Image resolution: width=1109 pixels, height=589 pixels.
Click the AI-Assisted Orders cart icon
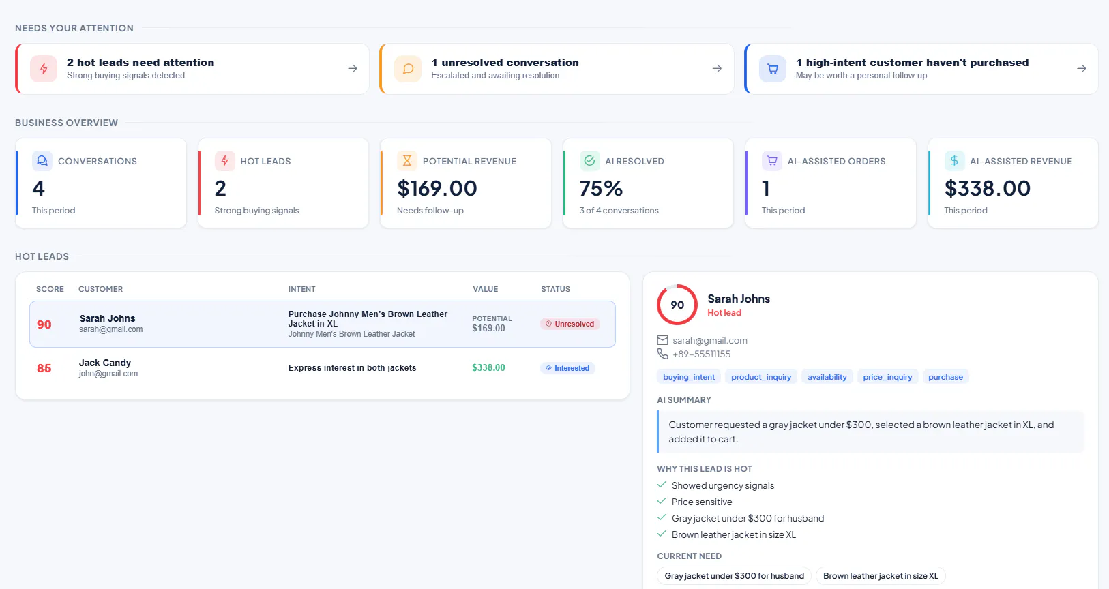pos(772,161)
